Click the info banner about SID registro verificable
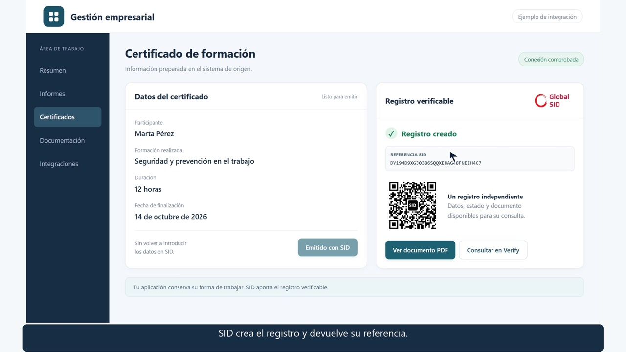Screen dimensions: 626x352 tap(355, 287)
